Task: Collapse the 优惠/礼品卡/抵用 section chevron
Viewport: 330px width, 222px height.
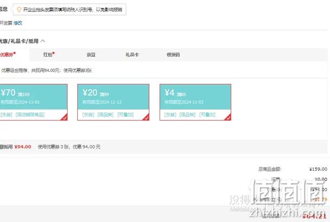Action: tap(43, 41)
